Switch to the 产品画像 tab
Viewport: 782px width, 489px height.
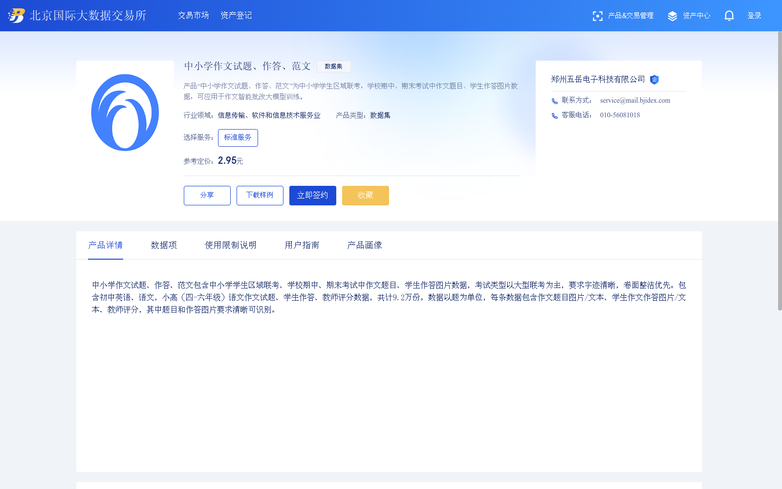point(365,245)
